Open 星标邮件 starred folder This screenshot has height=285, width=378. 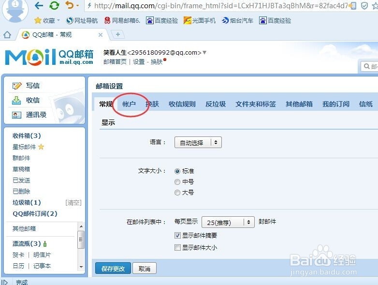pyautogui.click(x=24, y=147)
